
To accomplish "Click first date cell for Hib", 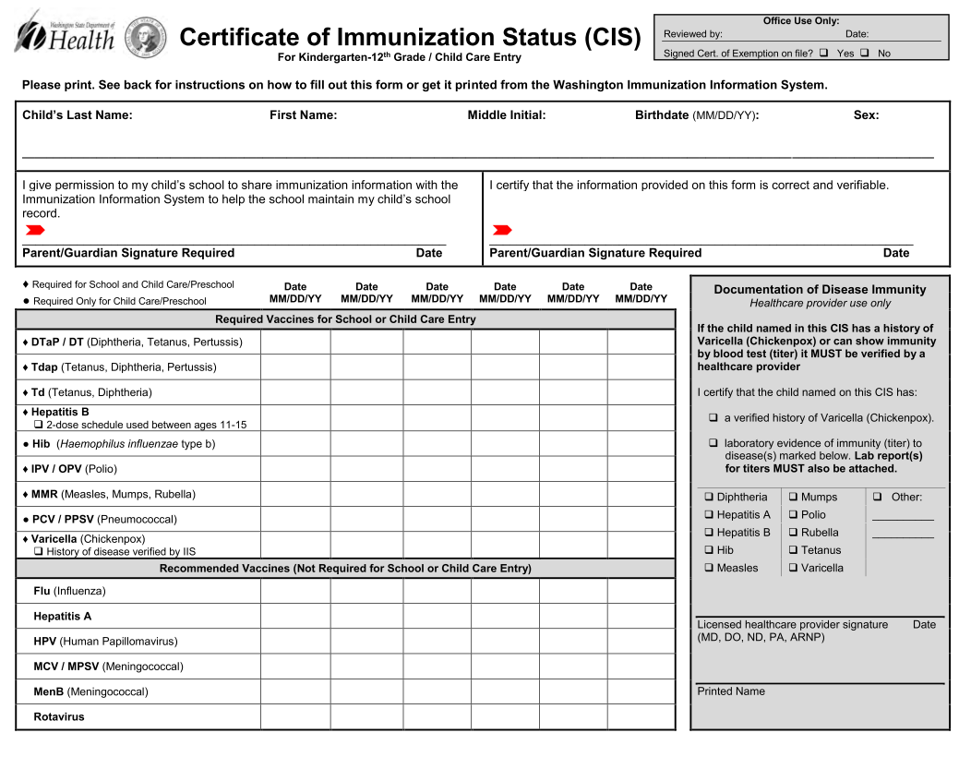I will 295,443.
